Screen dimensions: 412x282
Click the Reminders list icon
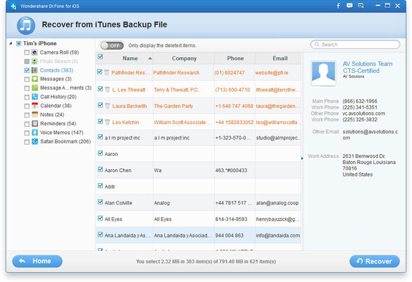tap(35, 123)
